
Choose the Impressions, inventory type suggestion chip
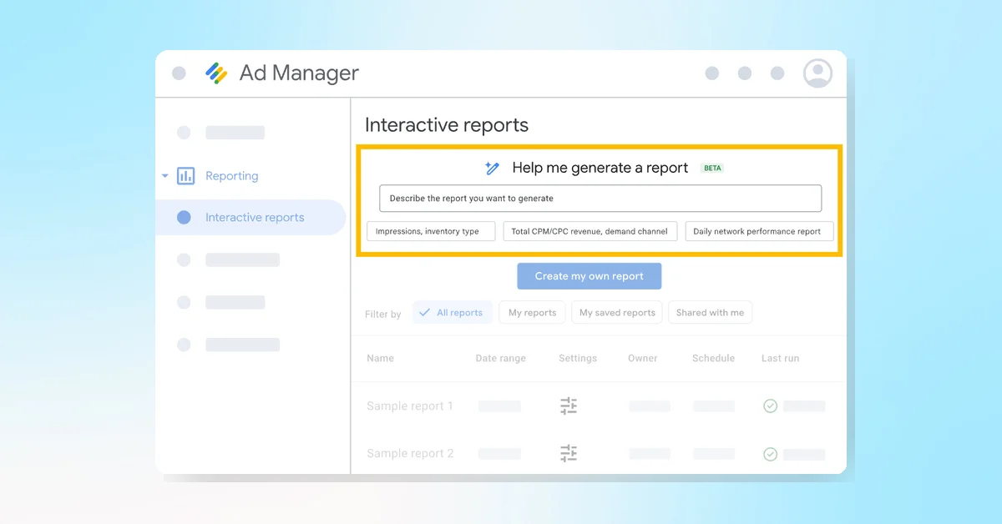coord(430,231)
